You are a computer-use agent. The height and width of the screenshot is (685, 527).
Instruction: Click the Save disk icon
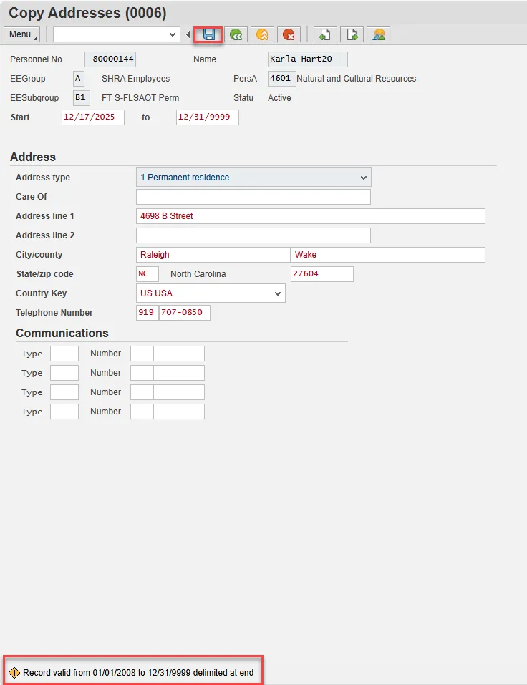point(209,34)
